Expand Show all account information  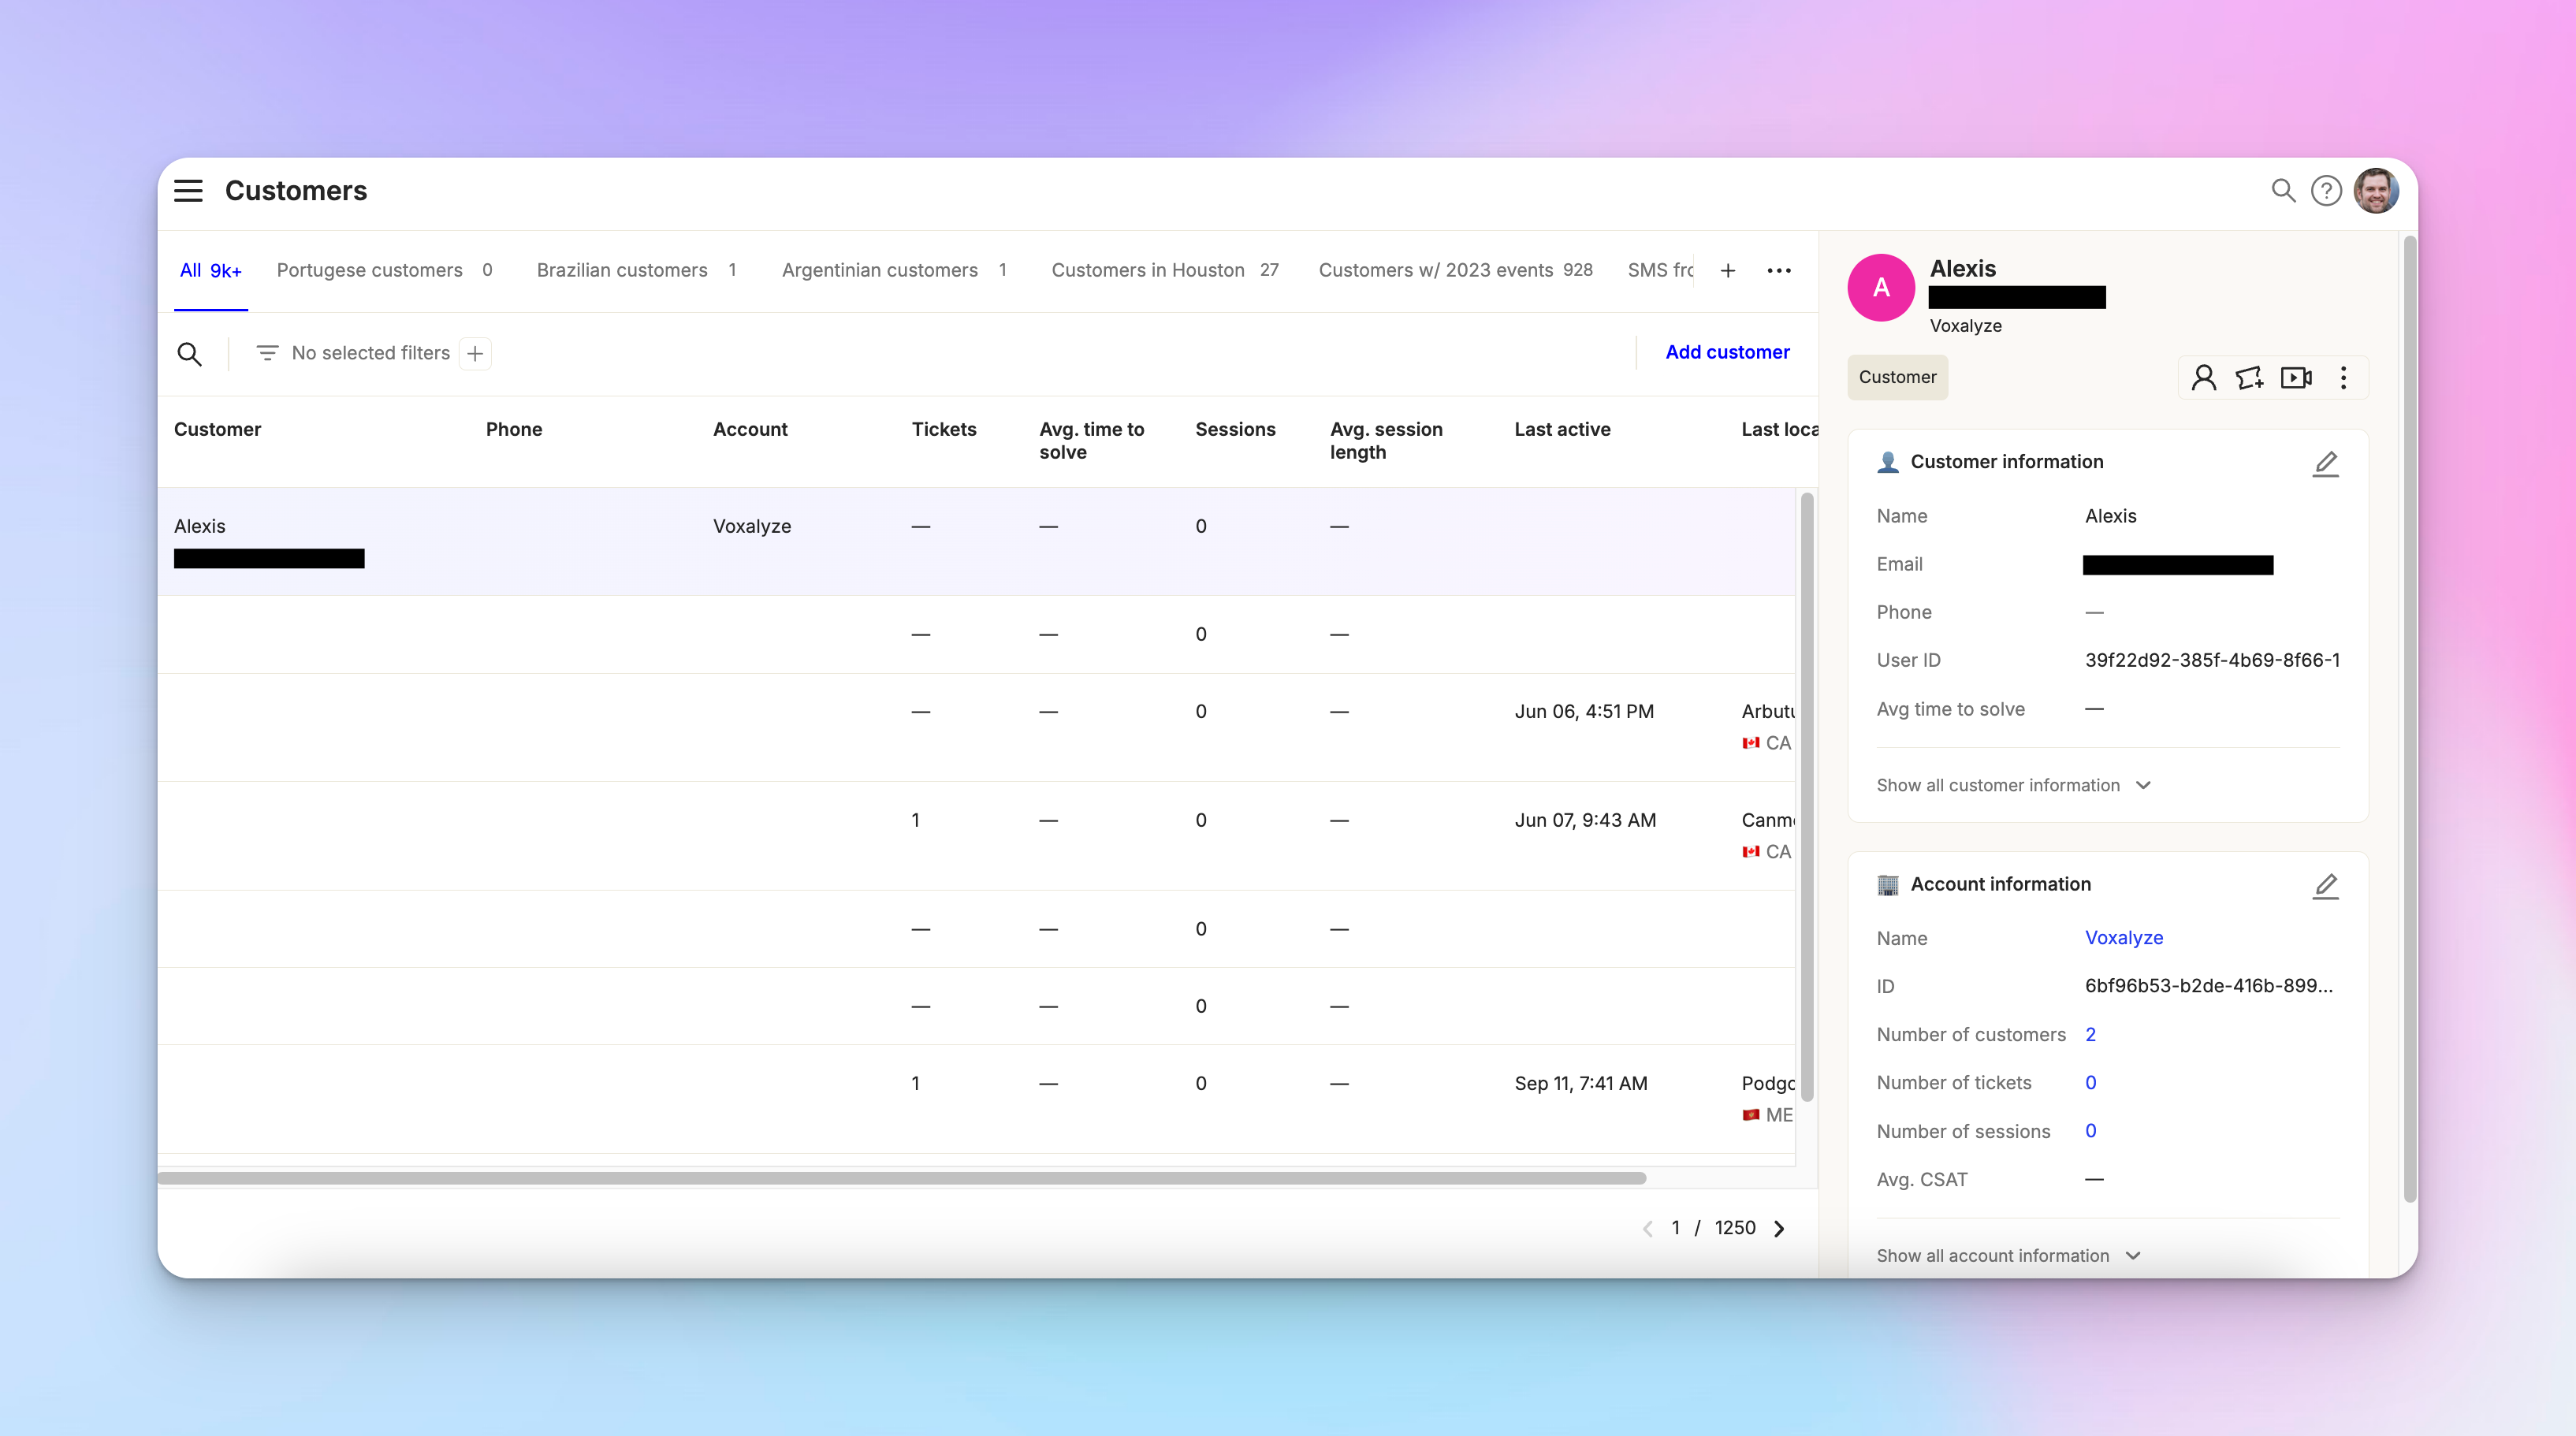coord(2008,1255)
